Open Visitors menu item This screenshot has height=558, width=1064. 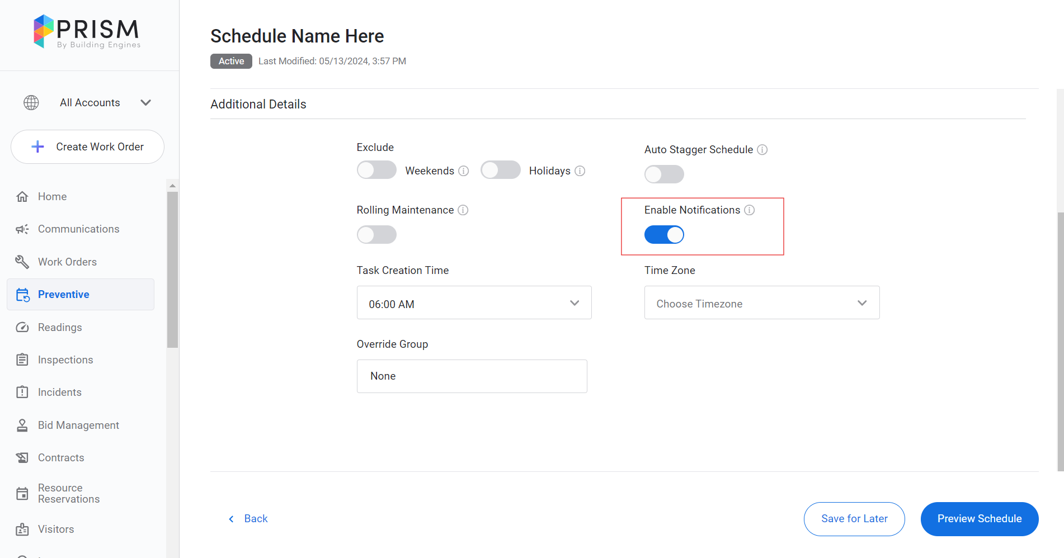[81, 529]
